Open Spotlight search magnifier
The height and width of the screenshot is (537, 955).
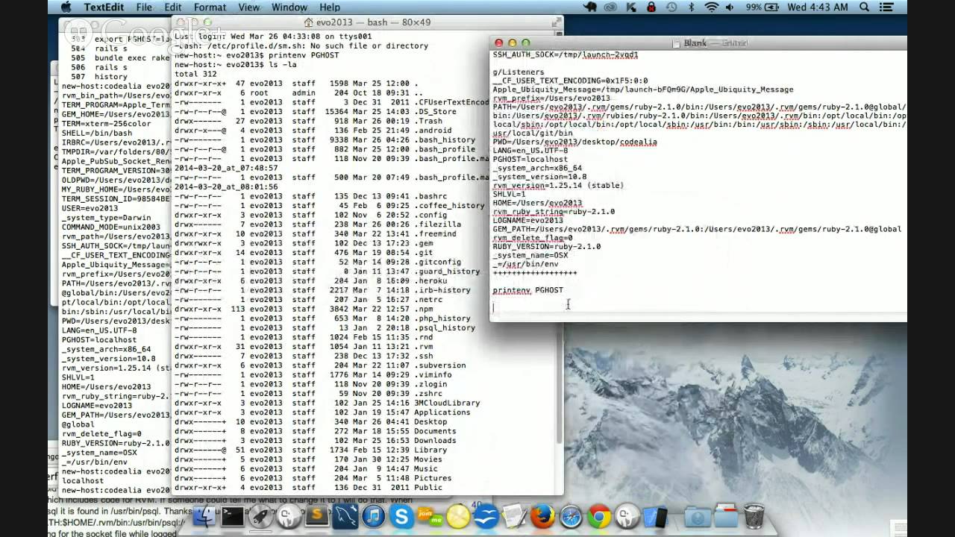coord(865,7)
